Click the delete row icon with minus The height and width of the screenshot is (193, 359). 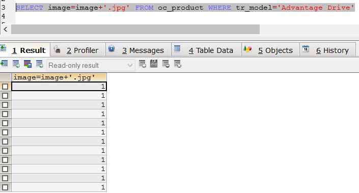tap(166, 64)
